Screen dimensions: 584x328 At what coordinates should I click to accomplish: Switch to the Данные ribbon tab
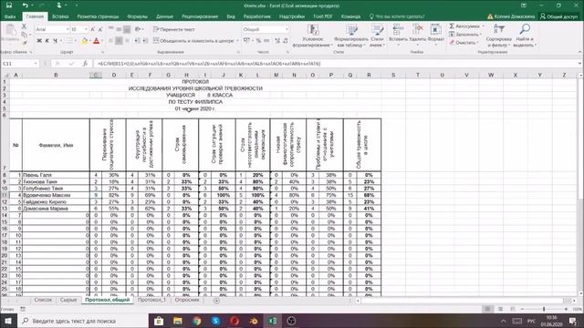[164, 16]
